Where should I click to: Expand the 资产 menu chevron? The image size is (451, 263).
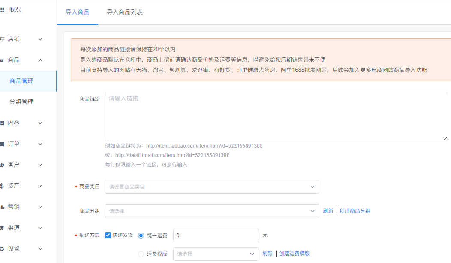(x=40, y=186)
